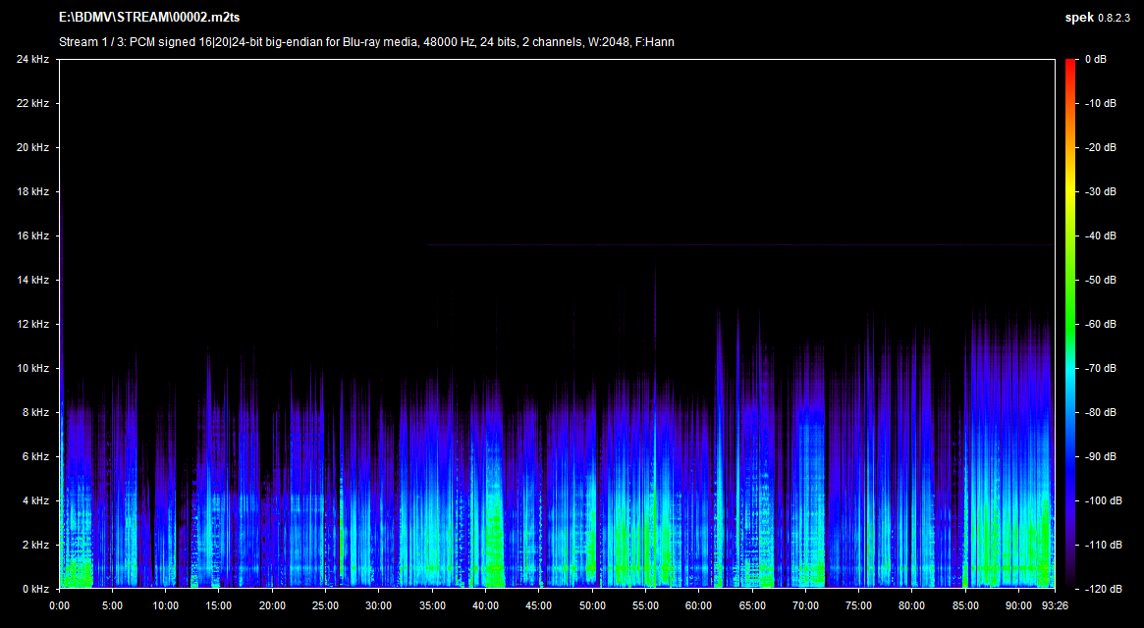The width and height of the screenshot is (1144, 628).
Task: Click the file path E:\BDMV\STREAM\00002.m2ts title
Action: (x=149, y=18)
